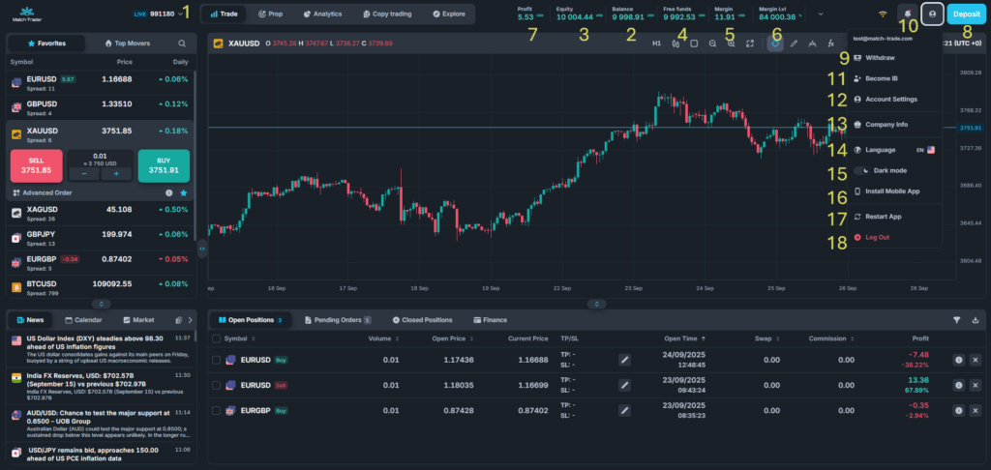Click the search icon in symbol panel
Viewport: 991px width, 470px height.
tap(182, 44)
